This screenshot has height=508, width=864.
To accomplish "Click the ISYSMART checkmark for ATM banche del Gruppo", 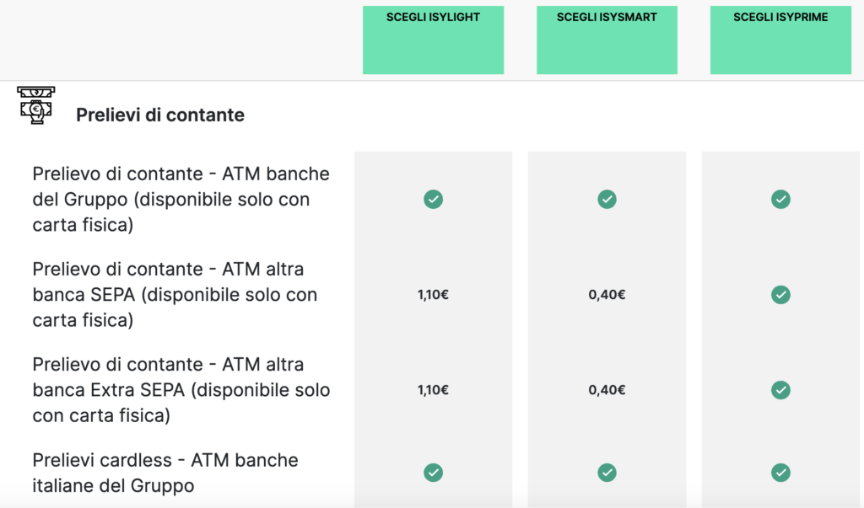I will [x=607, y=200].
